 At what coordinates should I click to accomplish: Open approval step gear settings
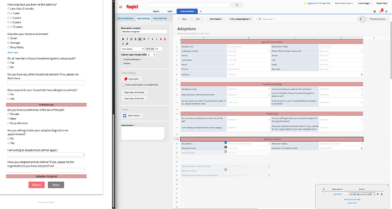[378, 194]
